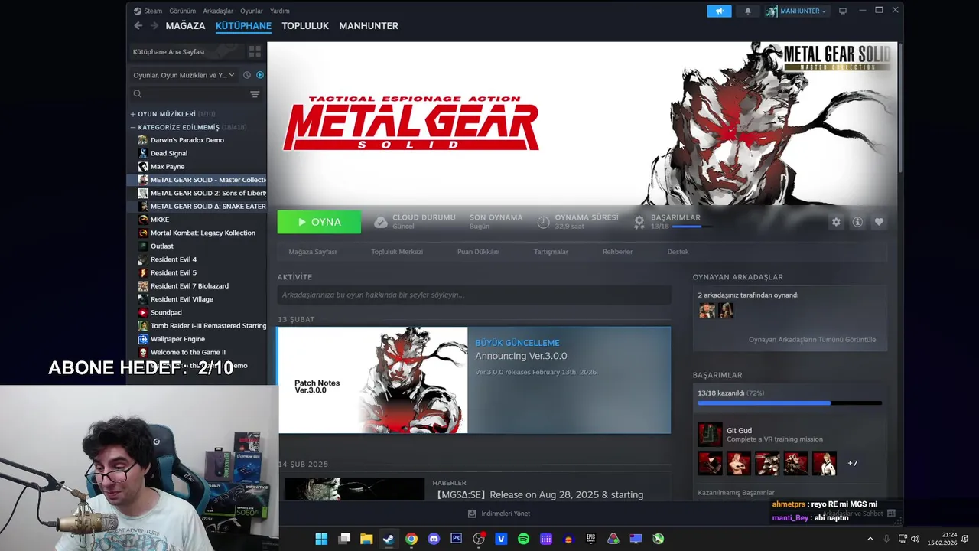This screenshot has width=979, height=551.
Task: Open the notifications bell
Action: 747,11
